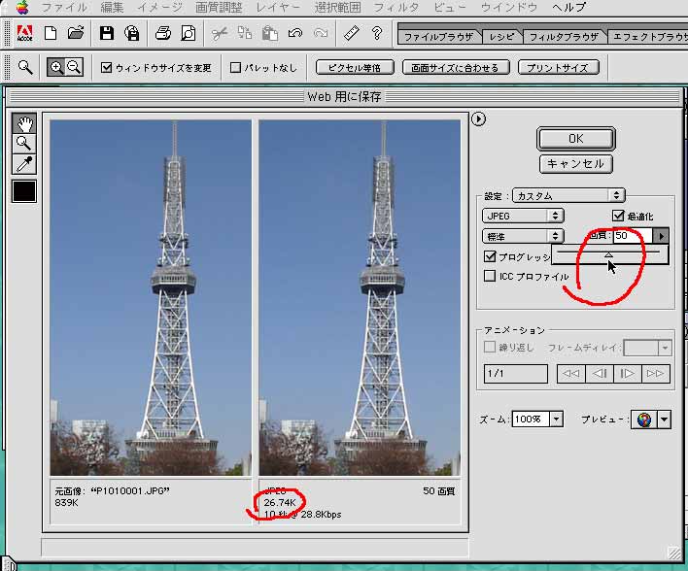The height and width of the screenshot is (571, 688).
Task: Open the フィルタ menu
Action: [396, 7]
